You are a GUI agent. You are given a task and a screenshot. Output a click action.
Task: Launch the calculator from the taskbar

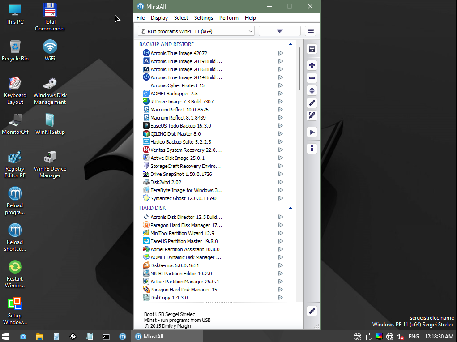[x=56, y=337]
